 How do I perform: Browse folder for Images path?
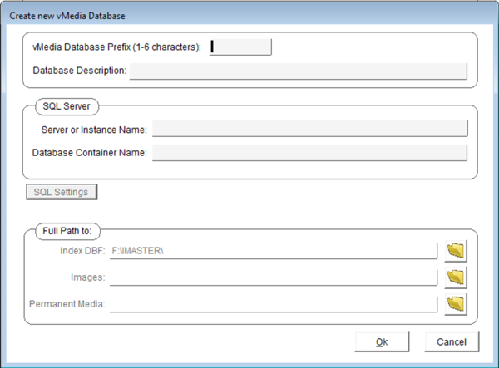point(456,277)
